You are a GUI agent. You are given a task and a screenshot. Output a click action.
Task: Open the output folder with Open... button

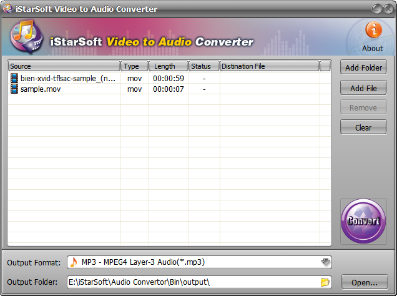(365, 282)
